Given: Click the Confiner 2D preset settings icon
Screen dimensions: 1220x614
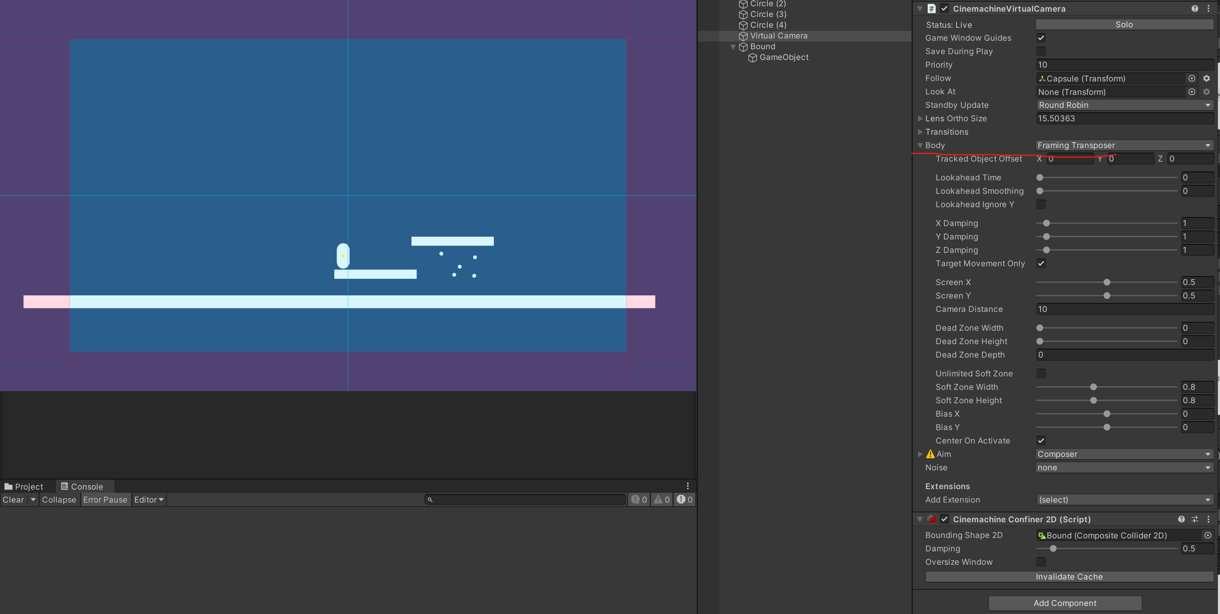Looking at the screenshot, I should pos(1195,519).
